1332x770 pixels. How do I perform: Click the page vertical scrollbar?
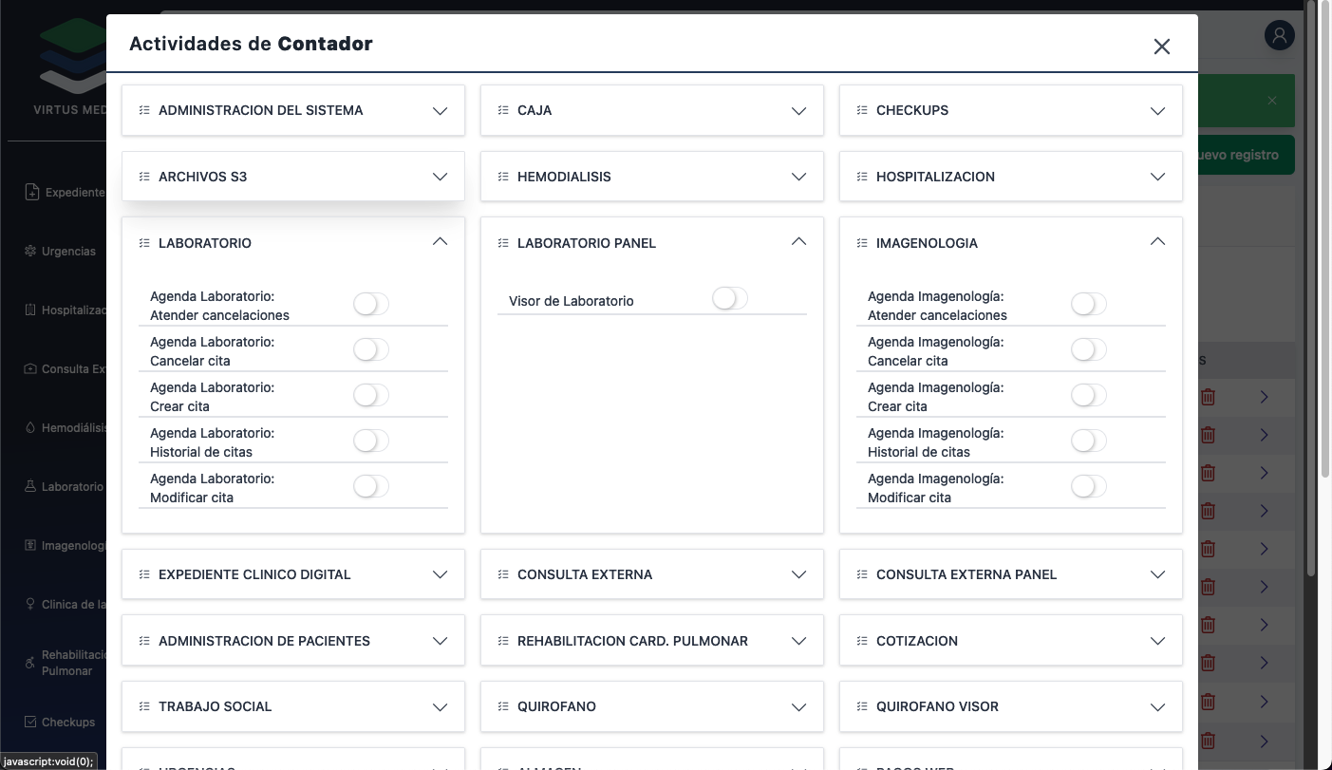[1311, 285]
